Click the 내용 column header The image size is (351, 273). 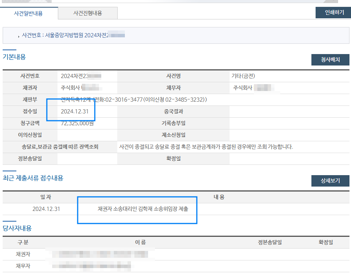tap(219, 197)
